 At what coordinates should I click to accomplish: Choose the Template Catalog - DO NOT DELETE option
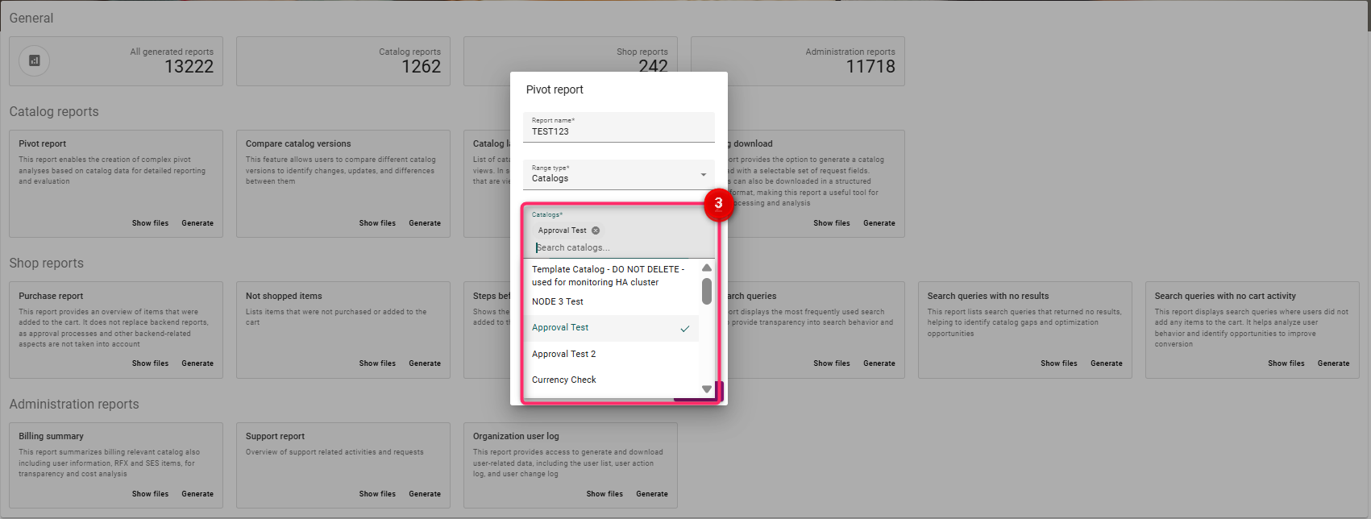(x=608, y=276)
